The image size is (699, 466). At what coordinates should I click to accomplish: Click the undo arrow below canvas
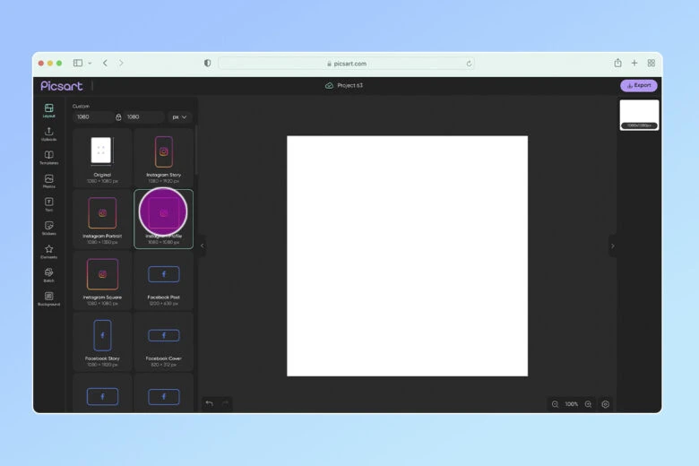[x=209, y=404]
